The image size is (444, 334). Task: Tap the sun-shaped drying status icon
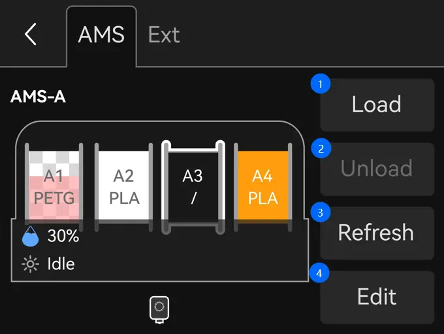click(x=30, y=264)
